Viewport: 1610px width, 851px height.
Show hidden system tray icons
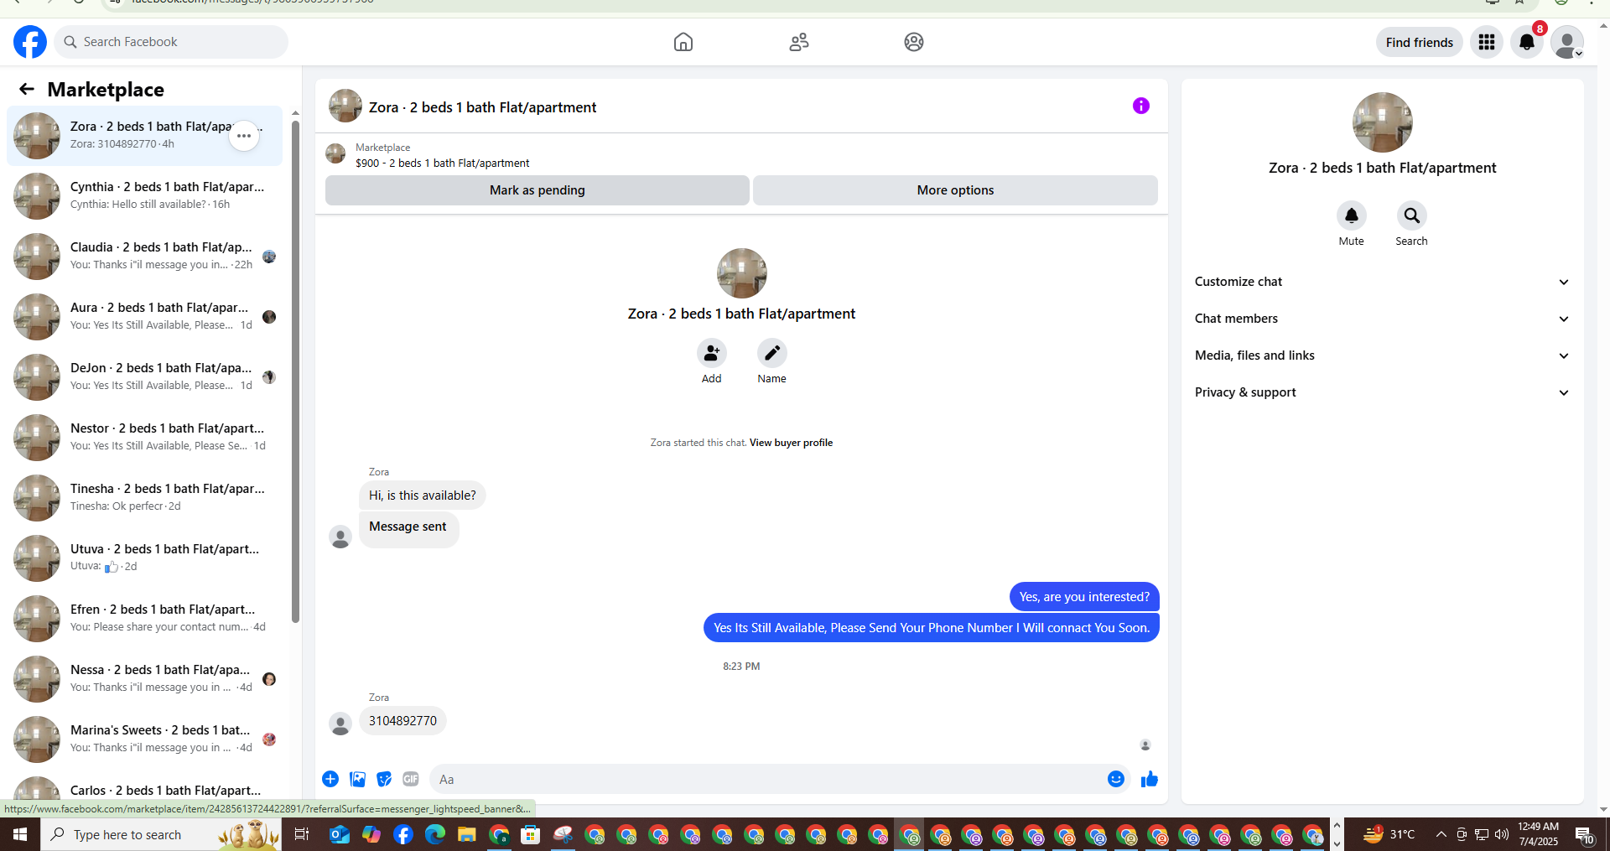pyautogui.click(x=1441, y=834)
